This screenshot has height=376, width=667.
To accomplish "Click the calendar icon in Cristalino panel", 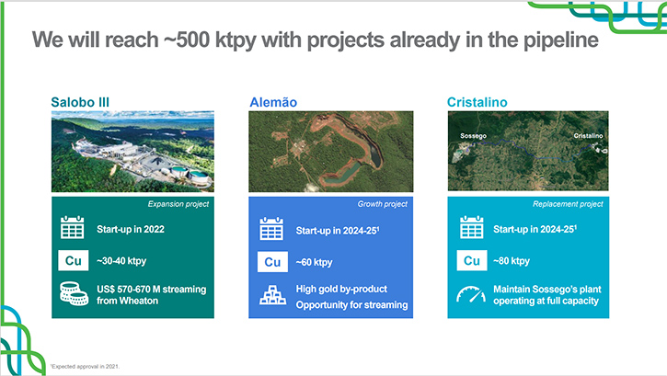I will [x=472, y=227].
